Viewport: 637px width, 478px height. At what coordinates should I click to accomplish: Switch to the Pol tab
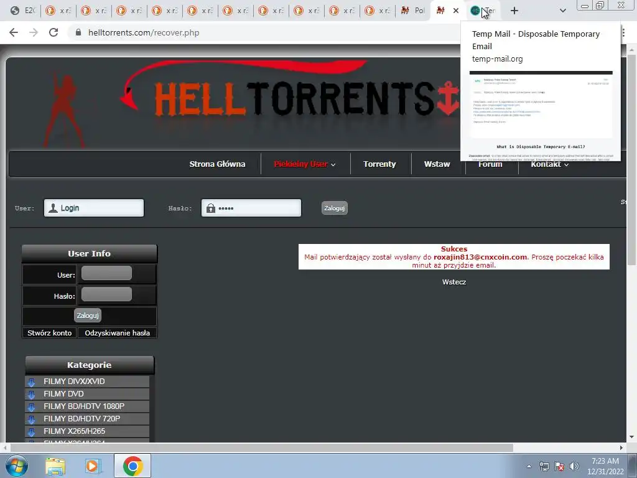(x=412, y=11)
